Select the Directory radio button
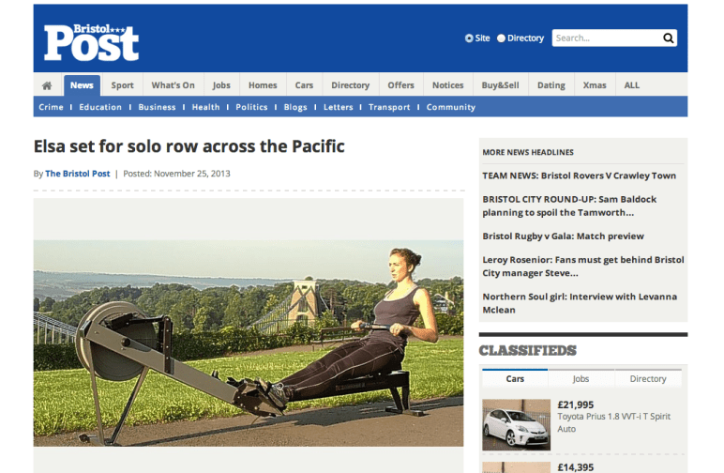The width and height of the screenshot is (724, 473). [501, 38]
